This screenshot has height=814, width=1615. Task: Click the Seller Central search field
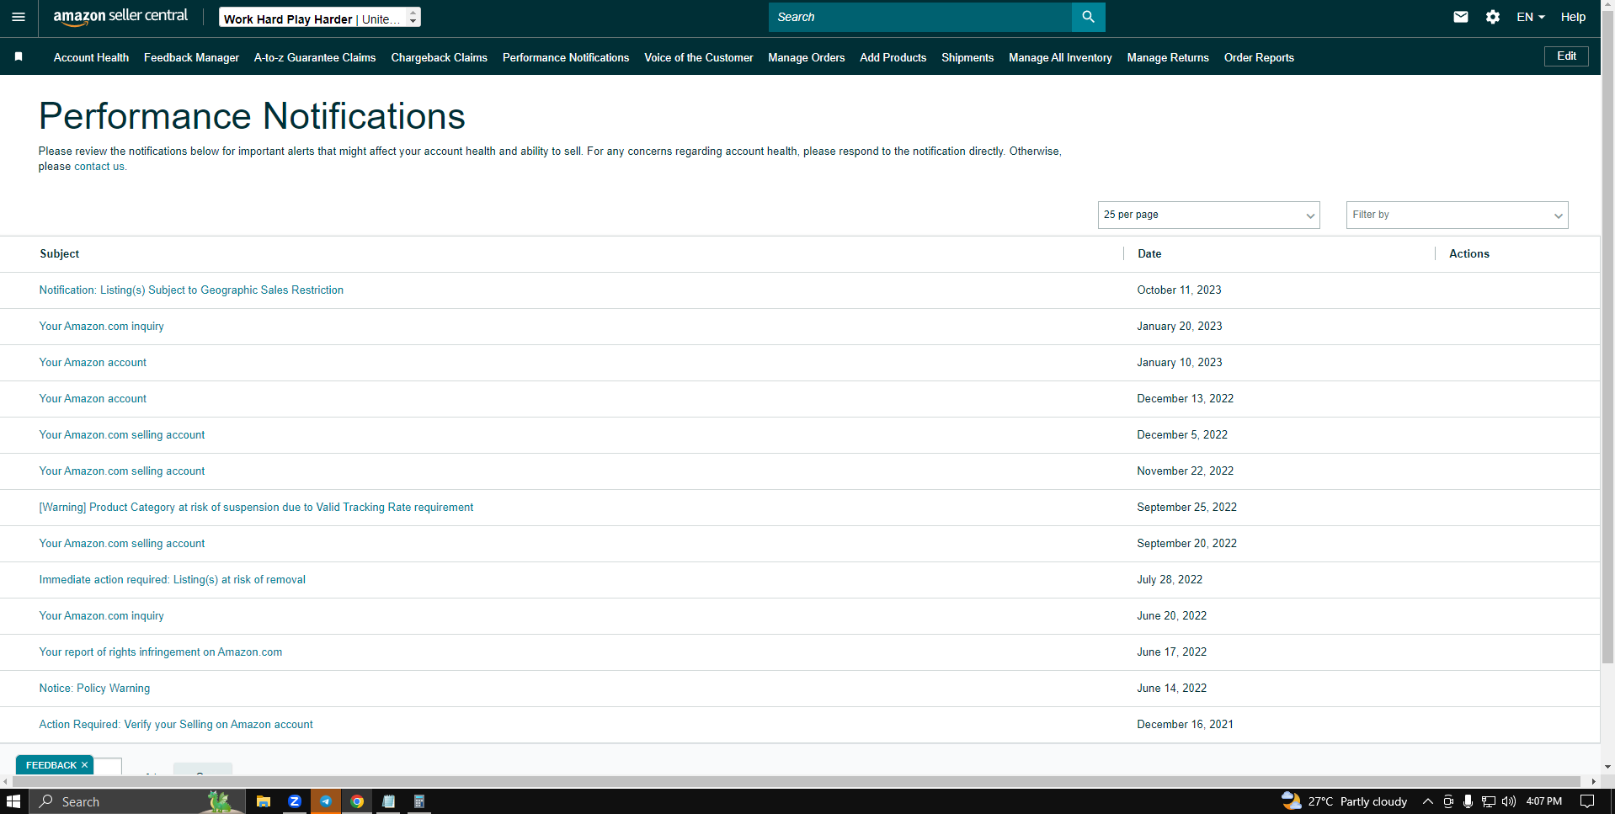[920, 17]
